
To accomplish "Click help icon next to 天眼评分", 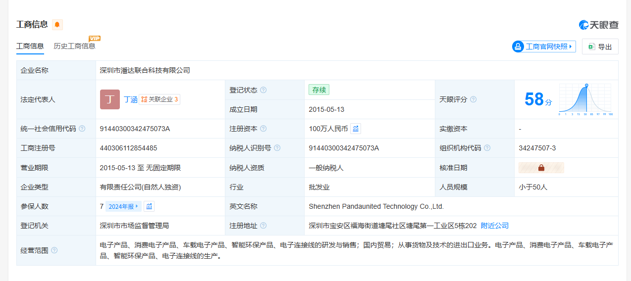I will [x=473, y=99].
